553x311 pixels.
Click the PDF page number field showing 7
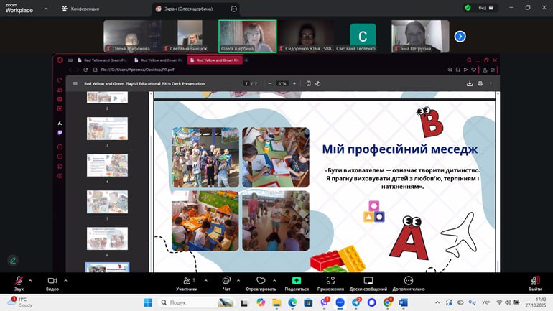click(x=246, y=83)
